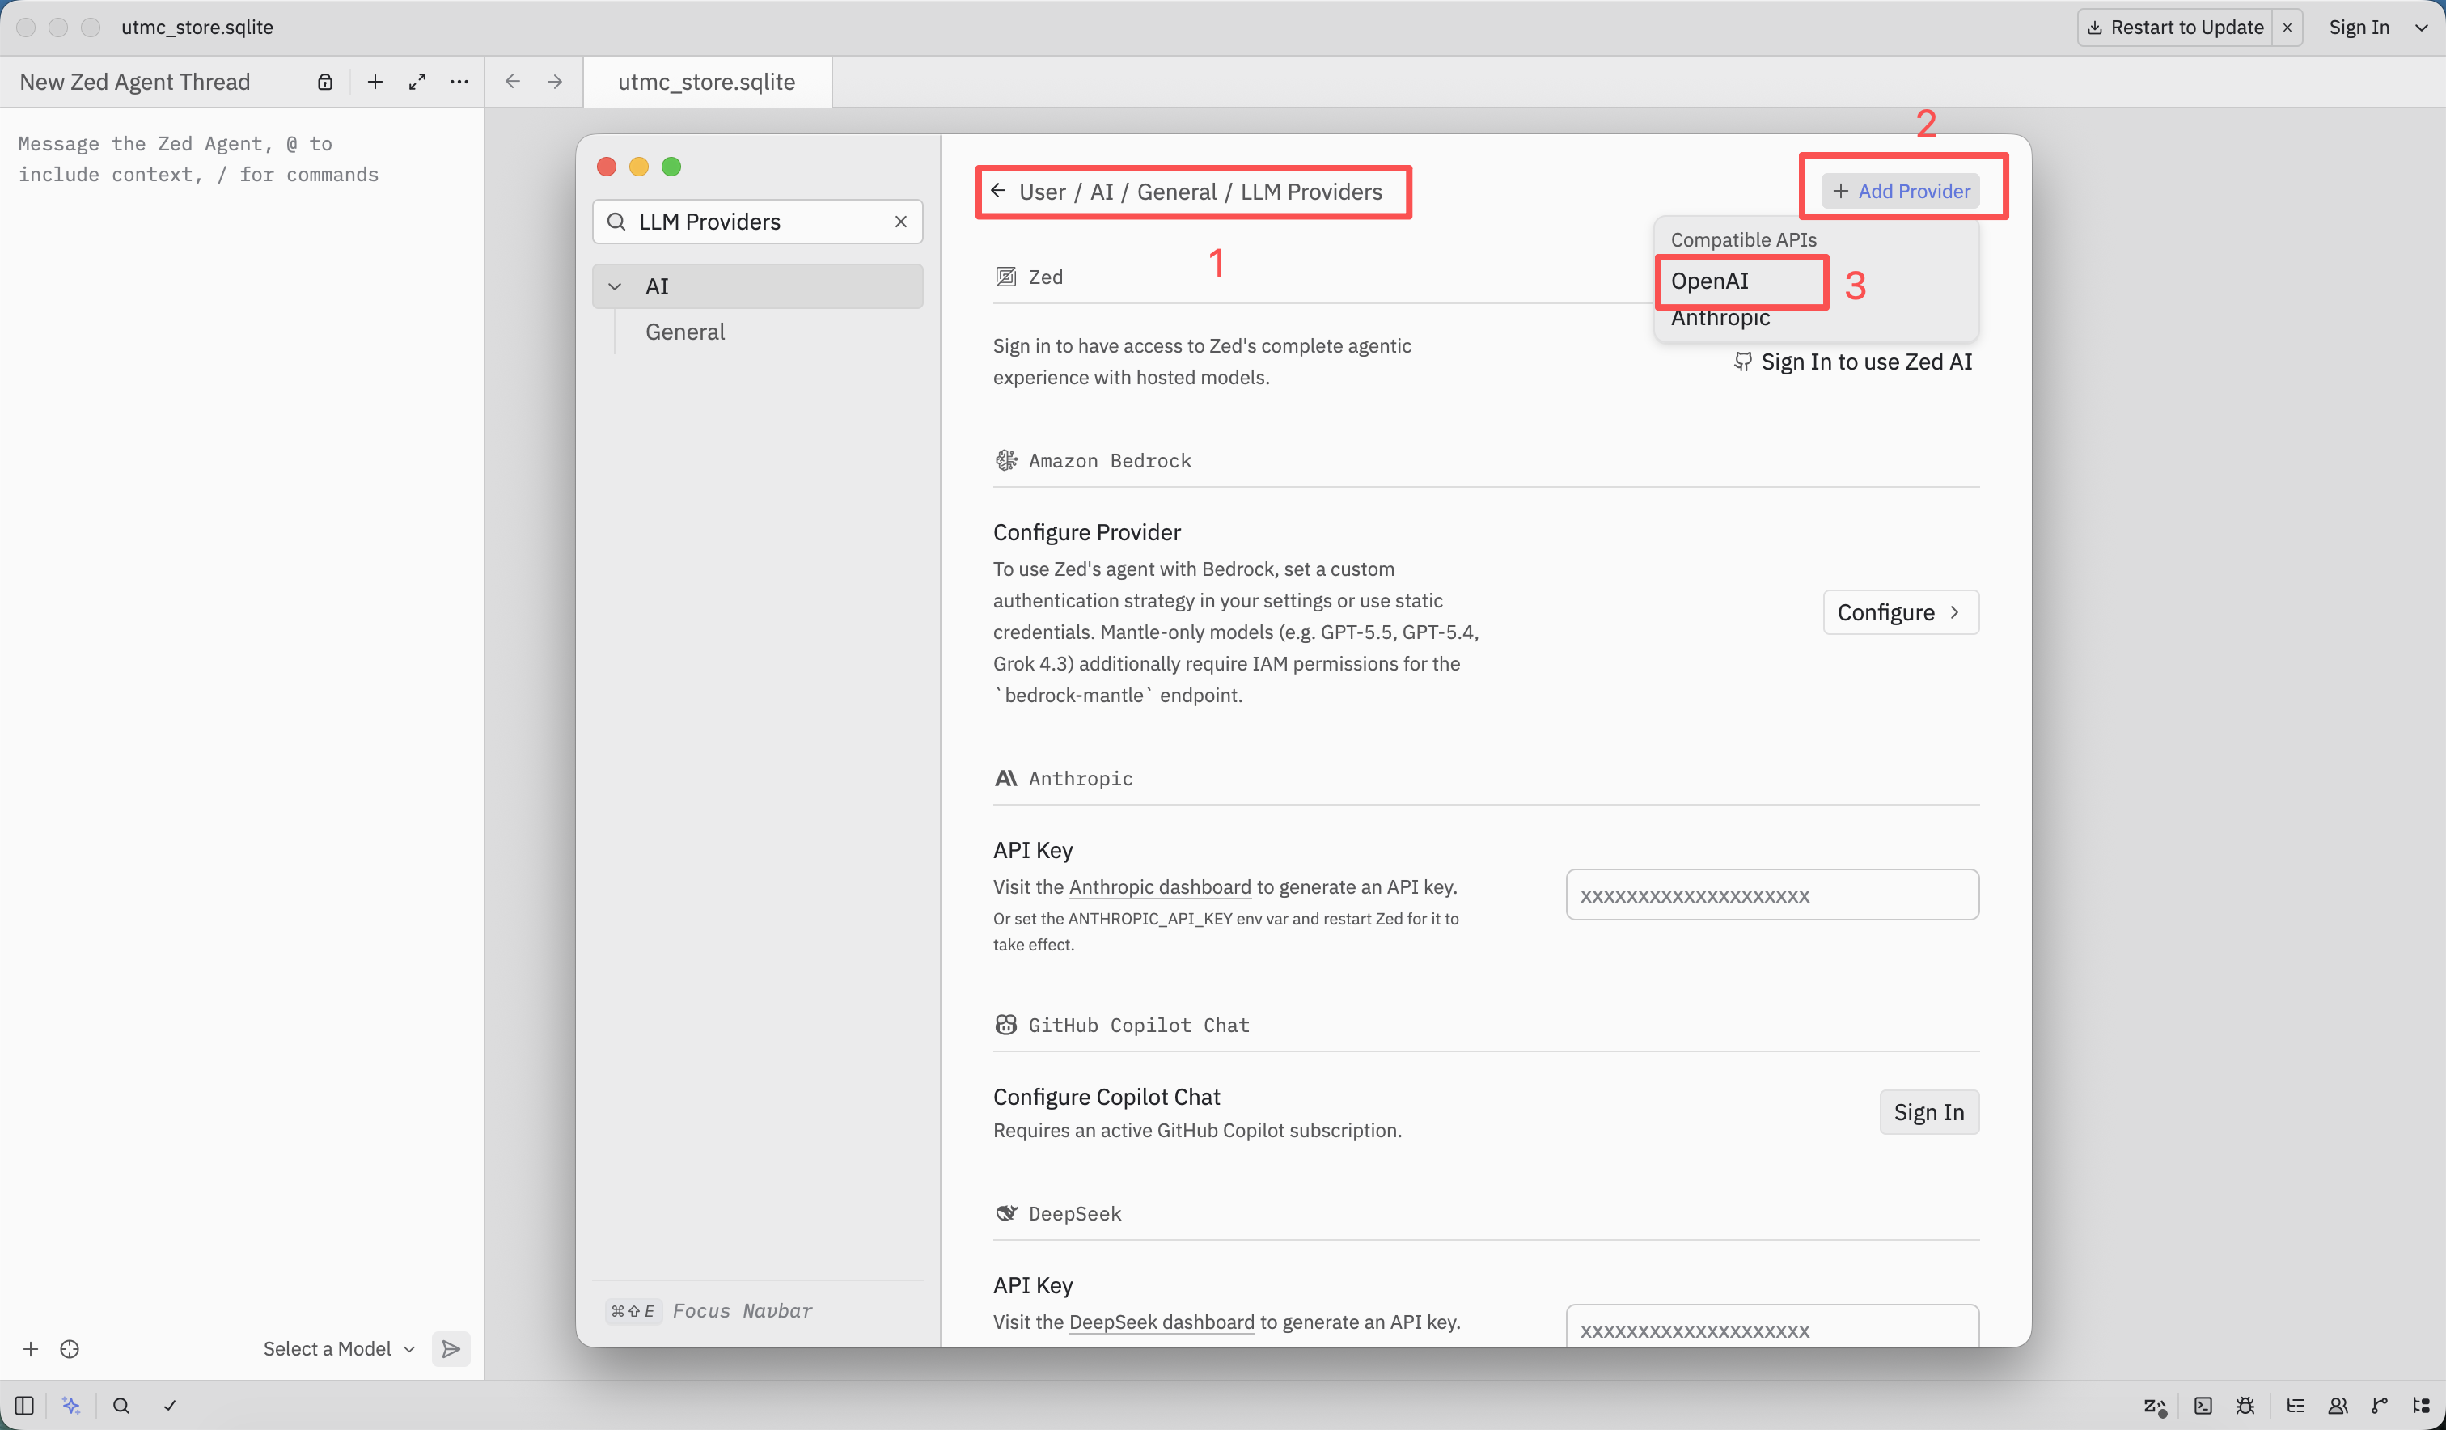Open the outline panel in status bar
Screen dimensions: 2446x1430
[x=2295, y=1405]
